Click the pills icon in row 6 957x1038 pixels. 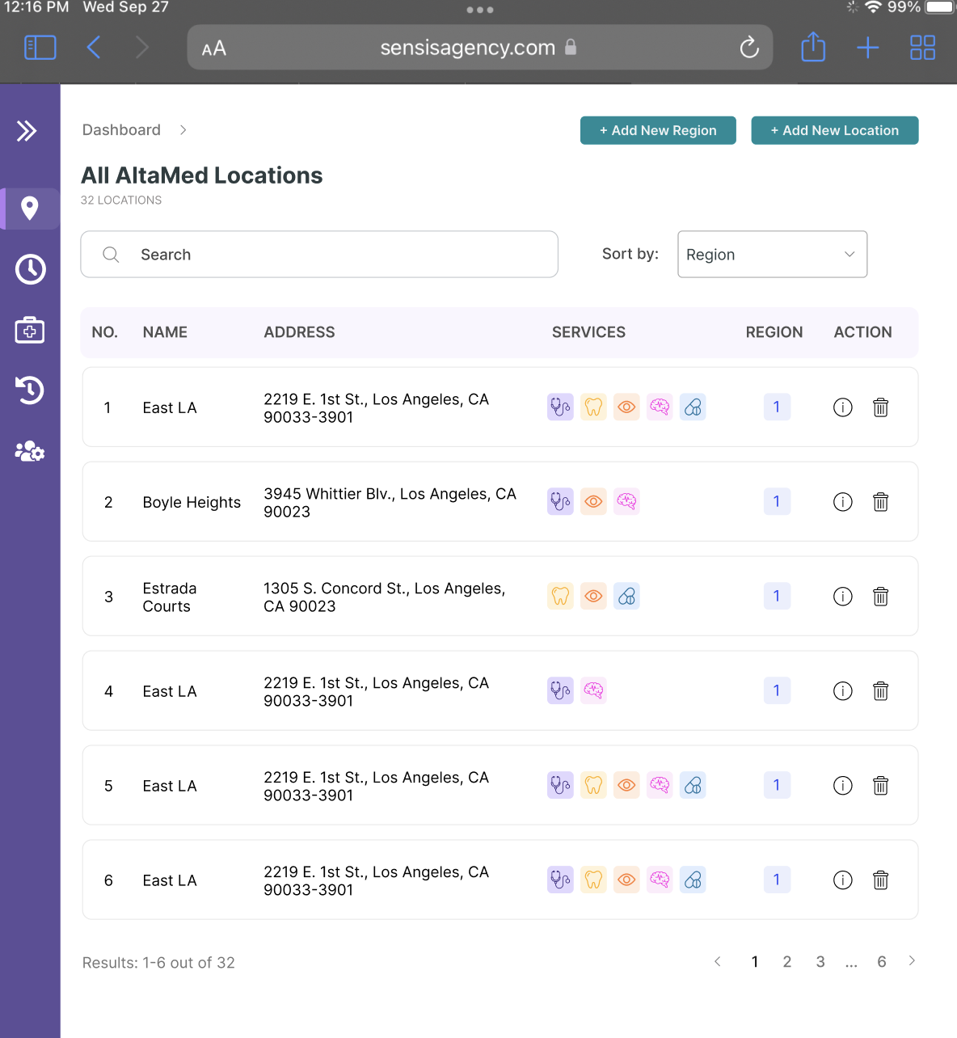693,880
